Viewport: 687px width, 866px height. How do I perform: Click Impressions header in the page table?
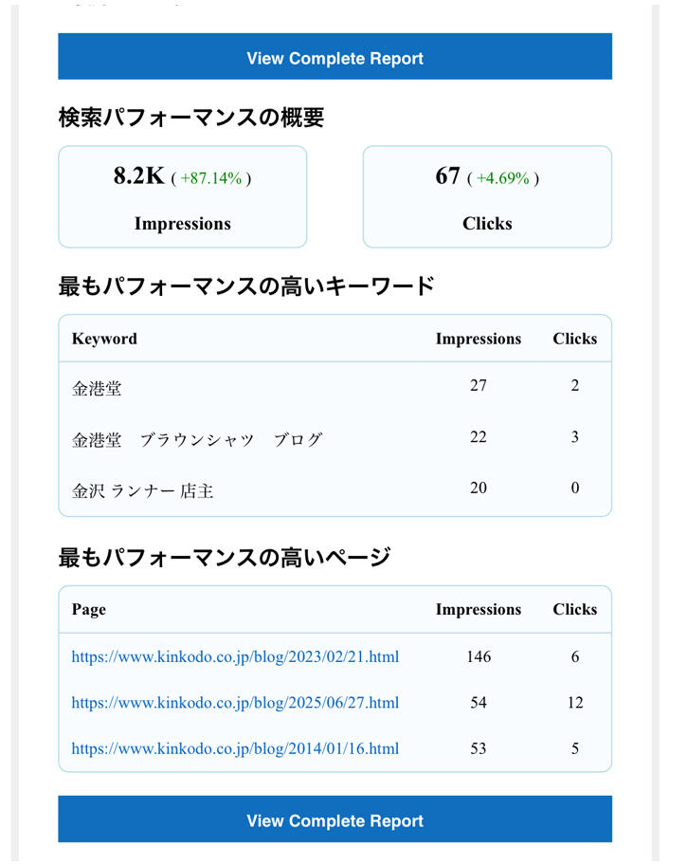pyautogui.click(x=478, y=610)
